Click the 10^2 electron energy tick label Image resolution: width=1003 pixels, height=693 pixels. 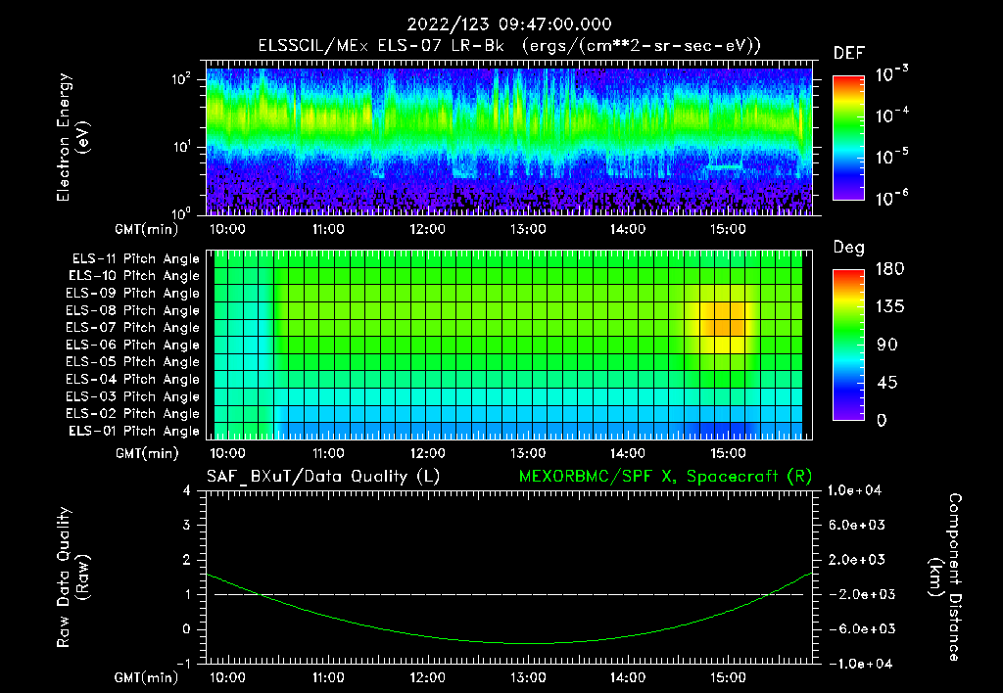tap(181, 79)
